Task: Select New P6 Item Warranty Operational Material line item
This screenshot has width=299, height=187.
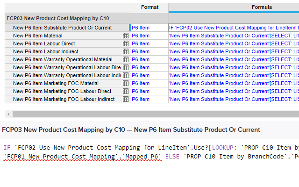Action: click(x=68, y=59)
